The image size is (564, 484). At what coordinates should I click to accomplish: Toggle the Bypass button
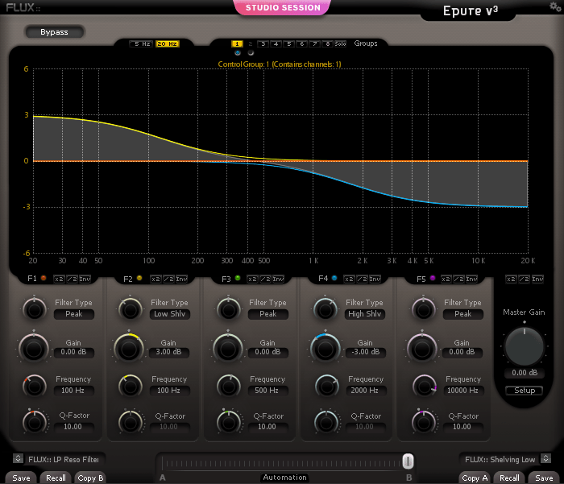[x=54, y=32]
